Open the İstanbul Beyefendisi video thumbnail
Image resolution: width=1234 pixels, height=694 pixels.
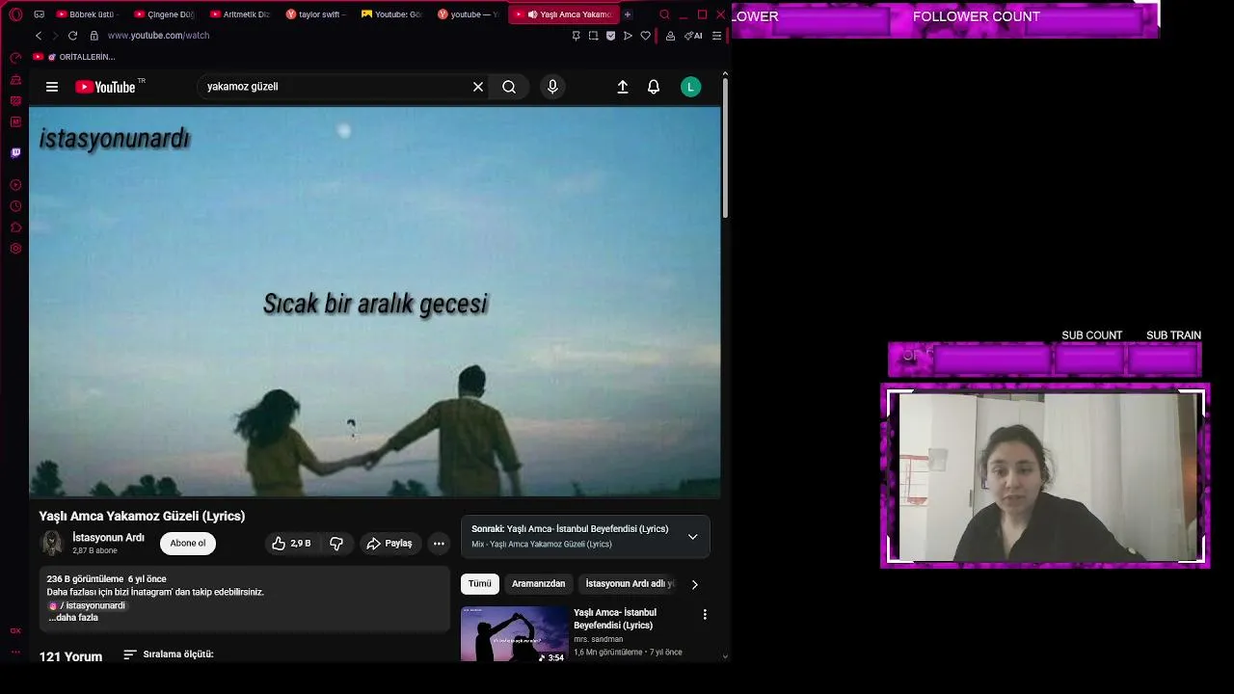[x=515, y=634]
